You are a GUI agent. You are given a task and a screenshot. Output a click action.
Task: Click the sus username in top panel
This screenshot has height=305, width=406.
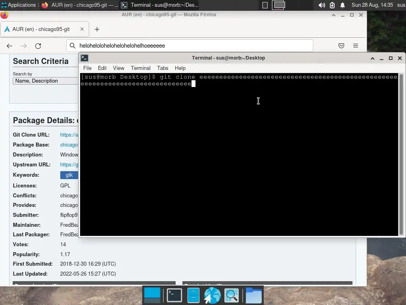[401, 5]
